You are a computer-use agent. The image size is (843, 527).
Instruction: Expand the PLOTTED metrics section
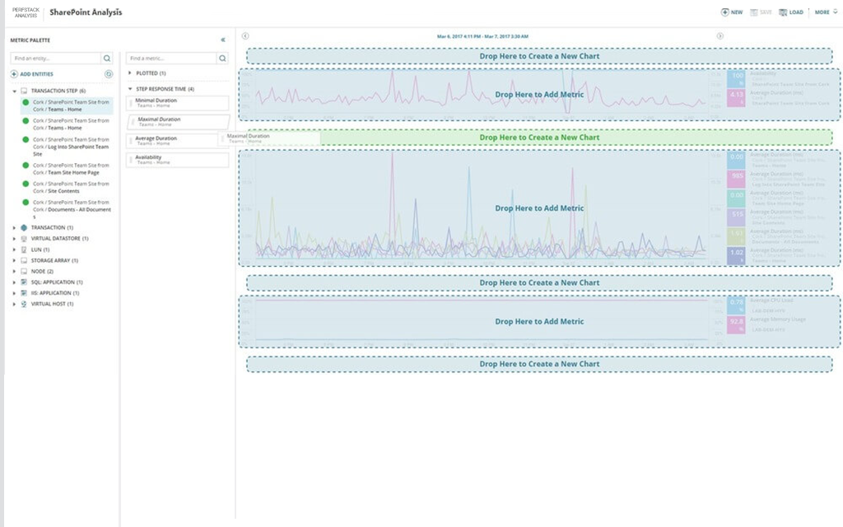point(129,72)
